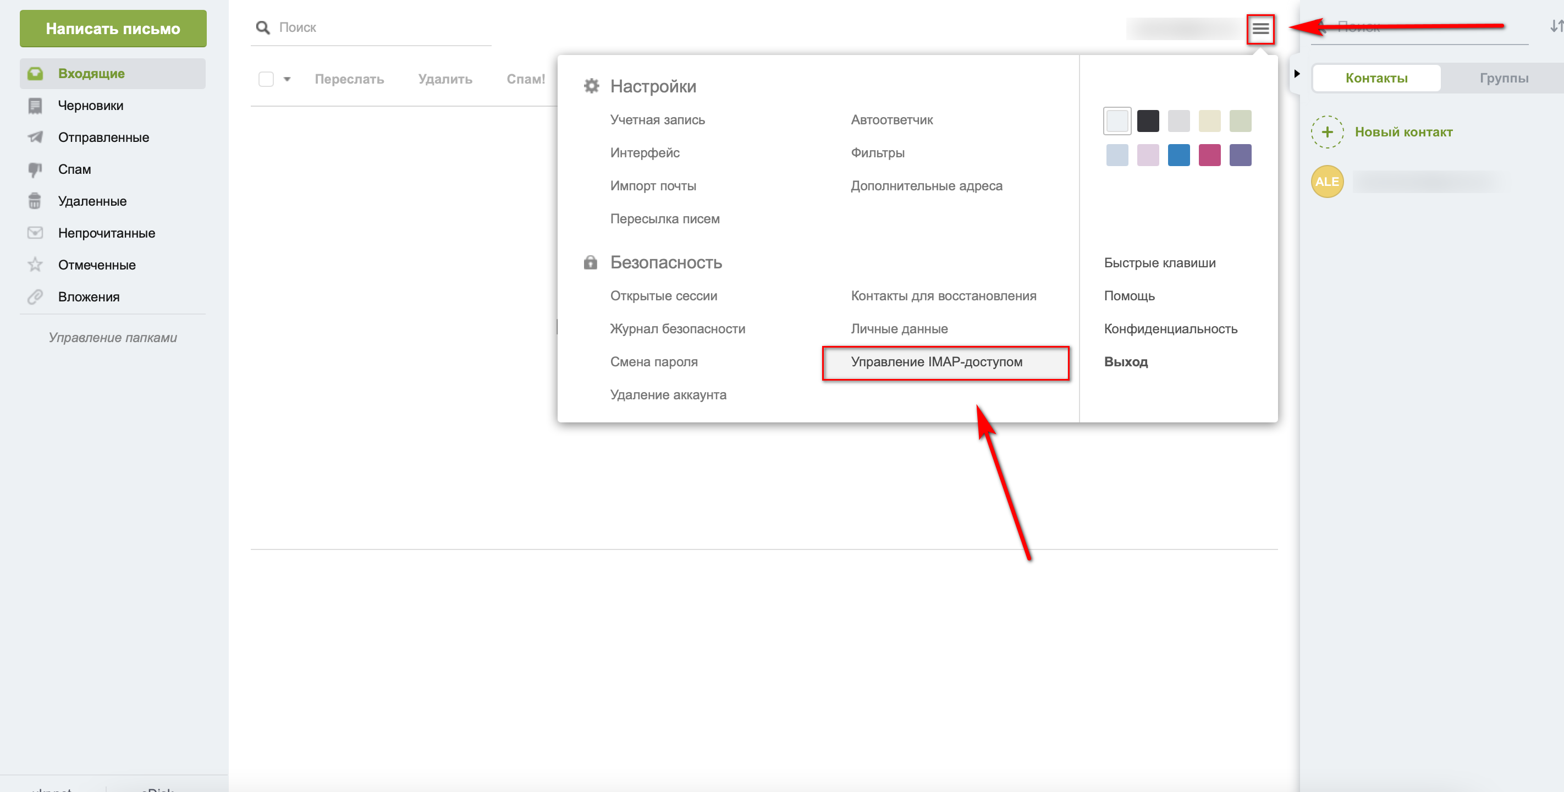Click the Settings gear icon
Image resolution: width=1564 pixels, height=792 pixels.
click(591, 86)
